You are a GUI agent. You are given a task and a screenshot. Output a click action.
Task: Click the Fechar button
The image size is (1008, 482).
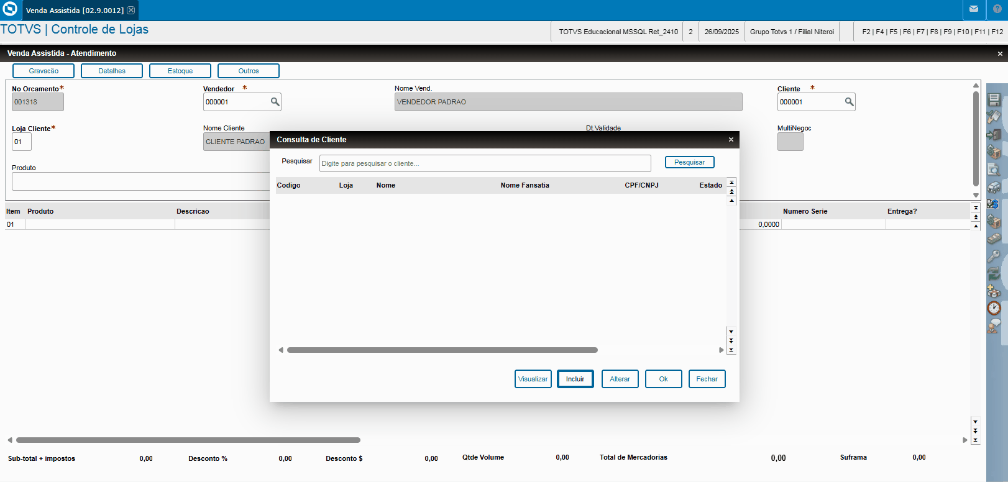coord(707,379)
